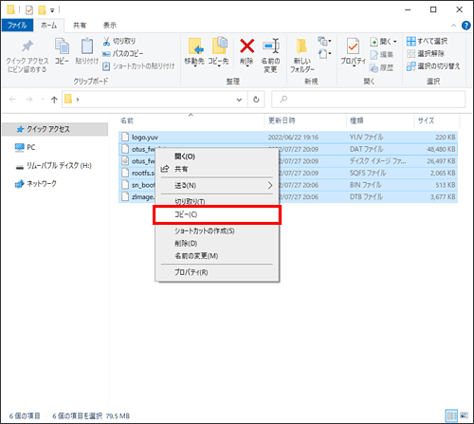Click Copy Path (パスのコピー) button
The image size is (474, 424).
click(x=122, y=53)
